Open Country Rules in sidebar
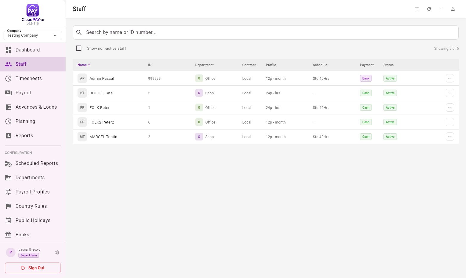 point(33,206)
